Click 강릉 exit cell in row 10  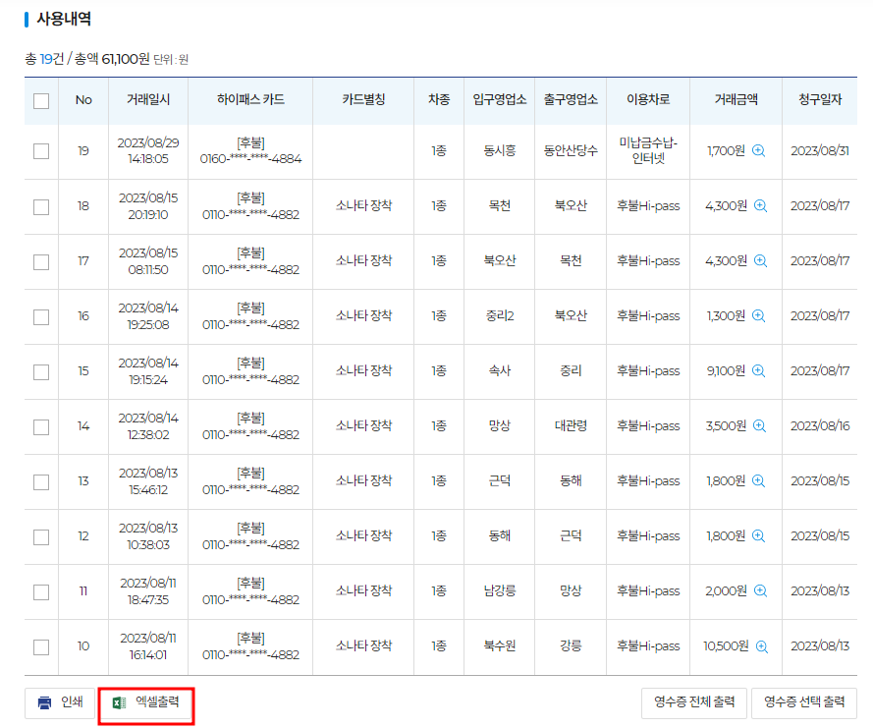pyautogui.click(x=571, y=646)
